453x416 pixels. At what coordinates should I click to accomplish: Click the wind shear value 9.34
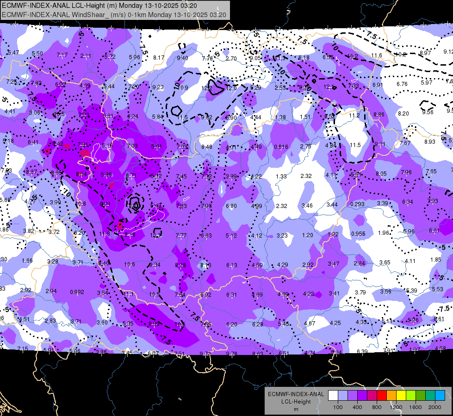[155, 265]
